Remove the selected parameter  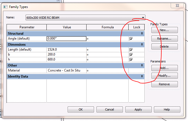pyautogui.click(x=164, y=84)
